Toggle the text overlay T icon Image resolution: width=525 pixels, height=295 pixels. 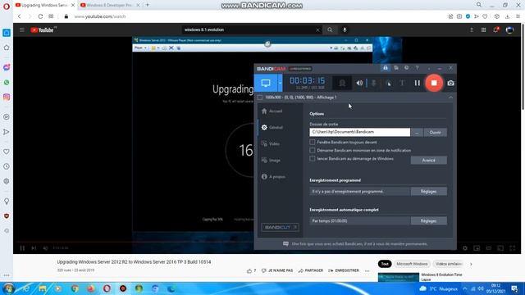[402, 83]
